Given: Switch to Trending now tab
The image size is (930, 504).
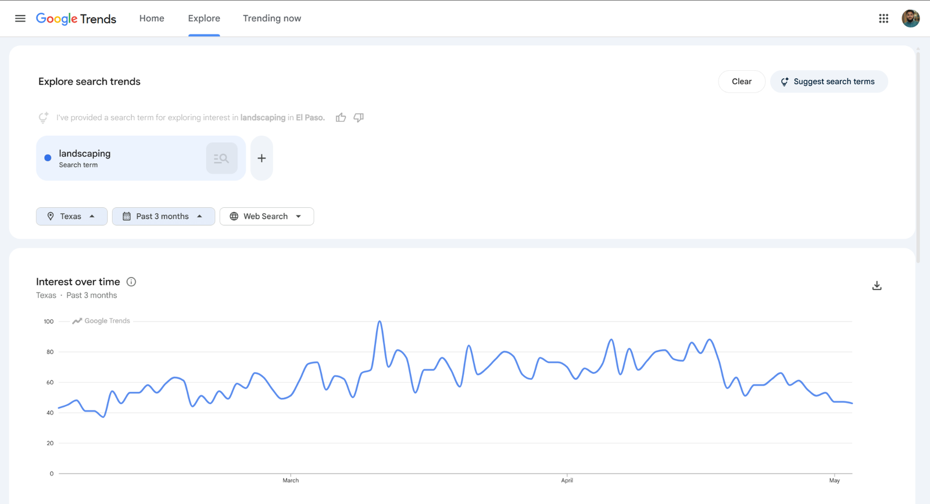Looking at the screenshot, I should [x=272, y=19].
